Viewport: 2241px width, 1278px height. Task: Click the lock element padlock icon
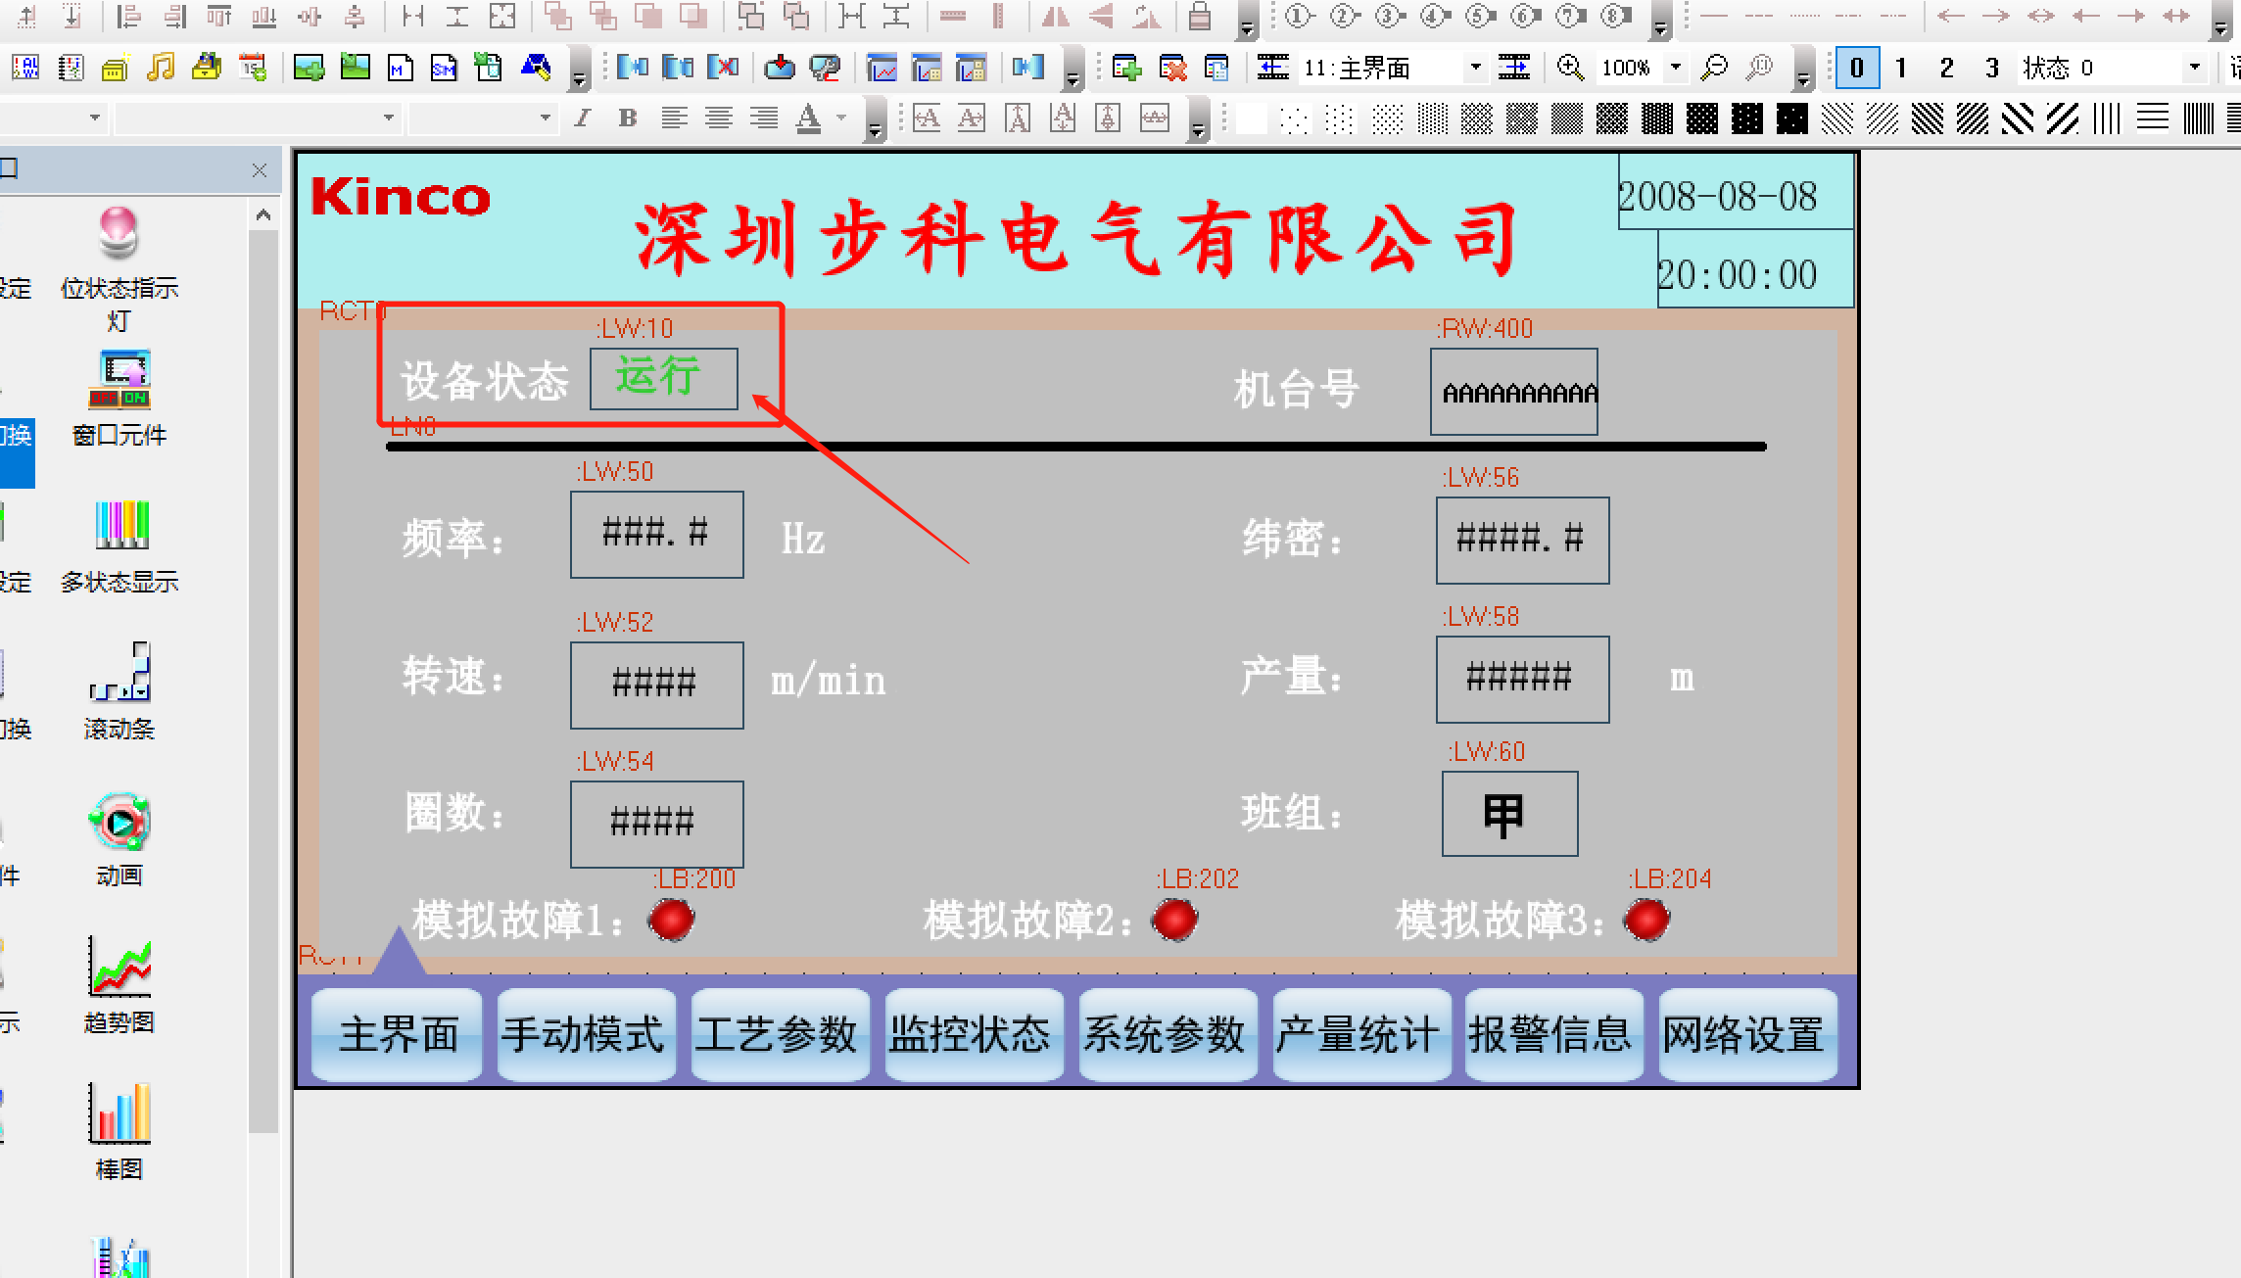(1199, 16)
